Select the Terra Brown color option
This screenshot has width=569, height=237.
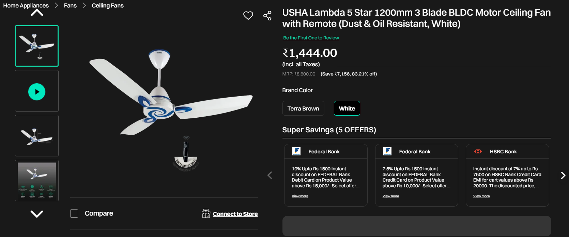pos(303,108)
